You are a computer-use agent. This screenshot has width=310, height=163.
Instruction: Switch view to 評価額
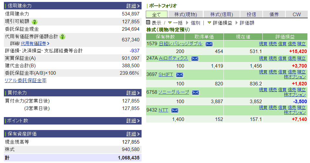pyautogui.click(x=247, y=23)
